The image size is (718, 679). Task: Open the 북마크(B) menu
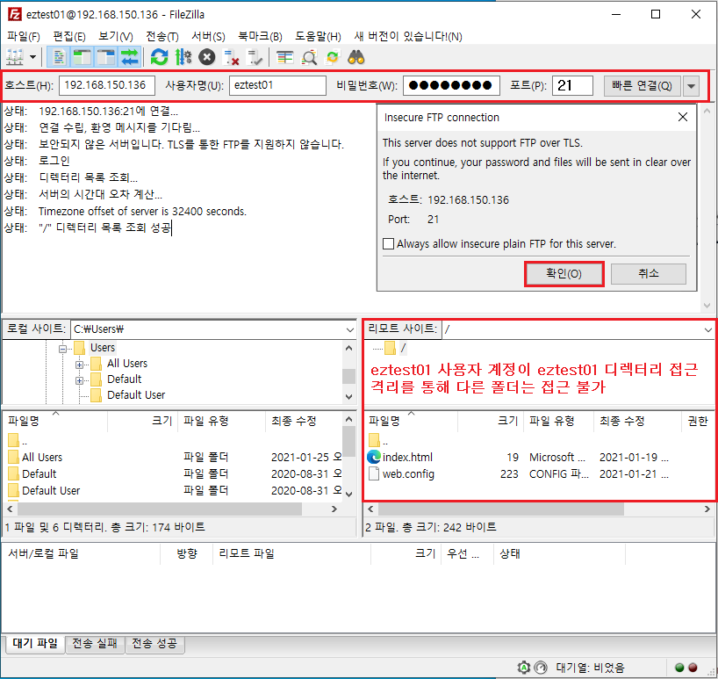[260, 36]
